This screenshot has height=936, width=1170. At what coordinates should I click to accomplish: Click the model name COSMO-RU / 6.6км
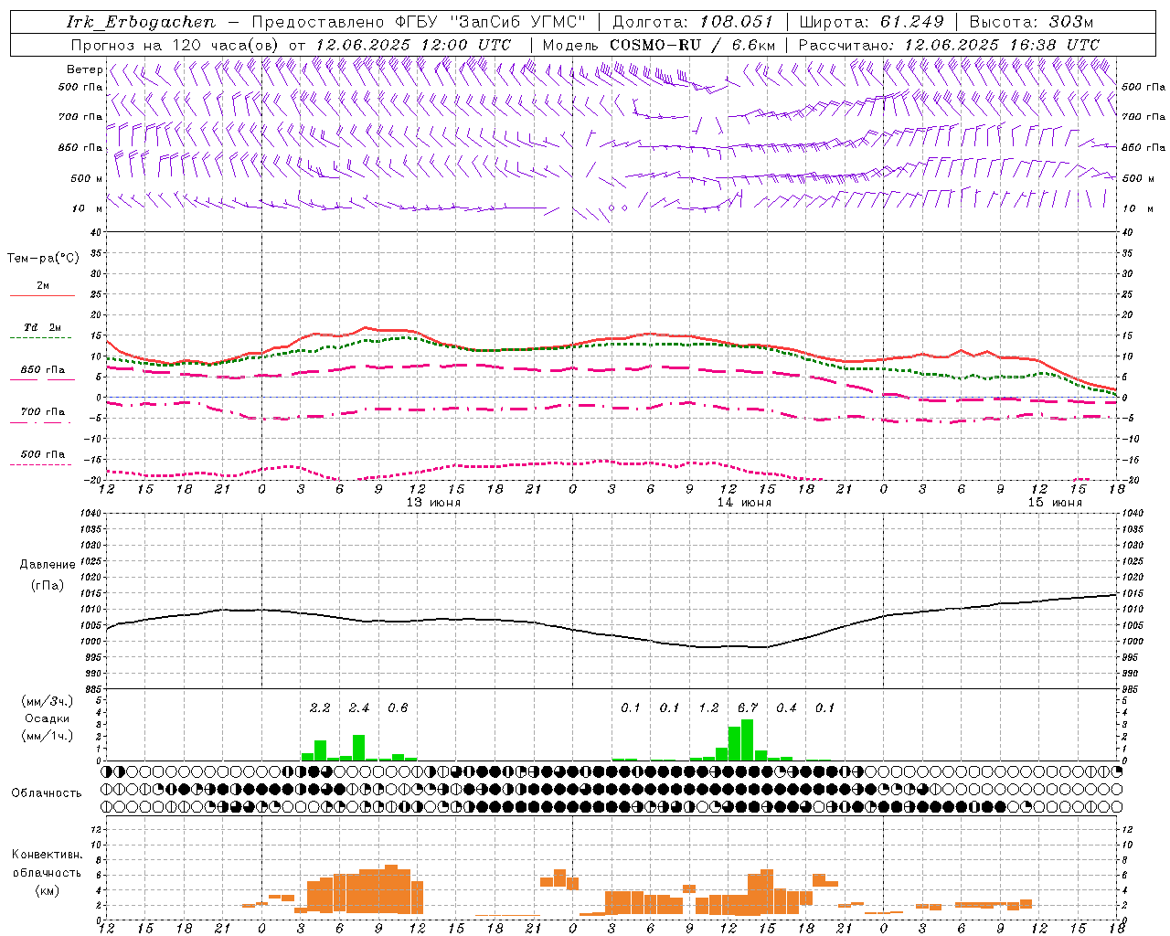(692, 44)
